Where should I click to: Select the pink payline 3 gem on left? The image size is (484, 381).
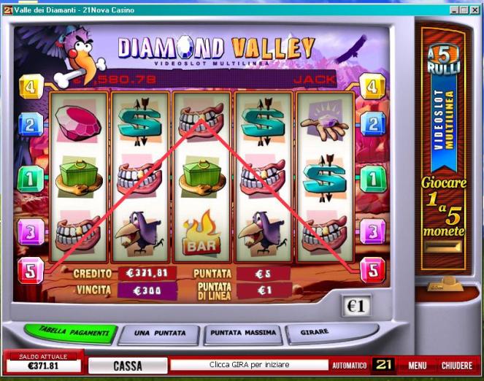31,232
